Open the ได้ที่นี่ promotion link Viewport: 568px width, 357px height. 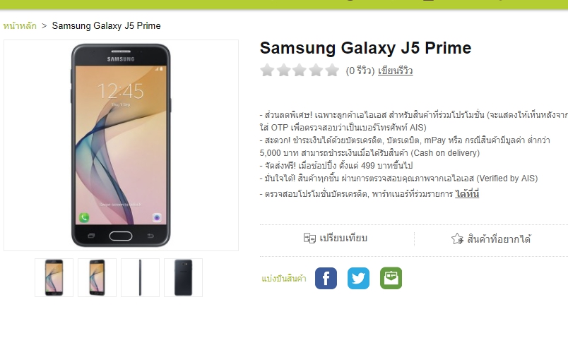[x=467, y=194]
